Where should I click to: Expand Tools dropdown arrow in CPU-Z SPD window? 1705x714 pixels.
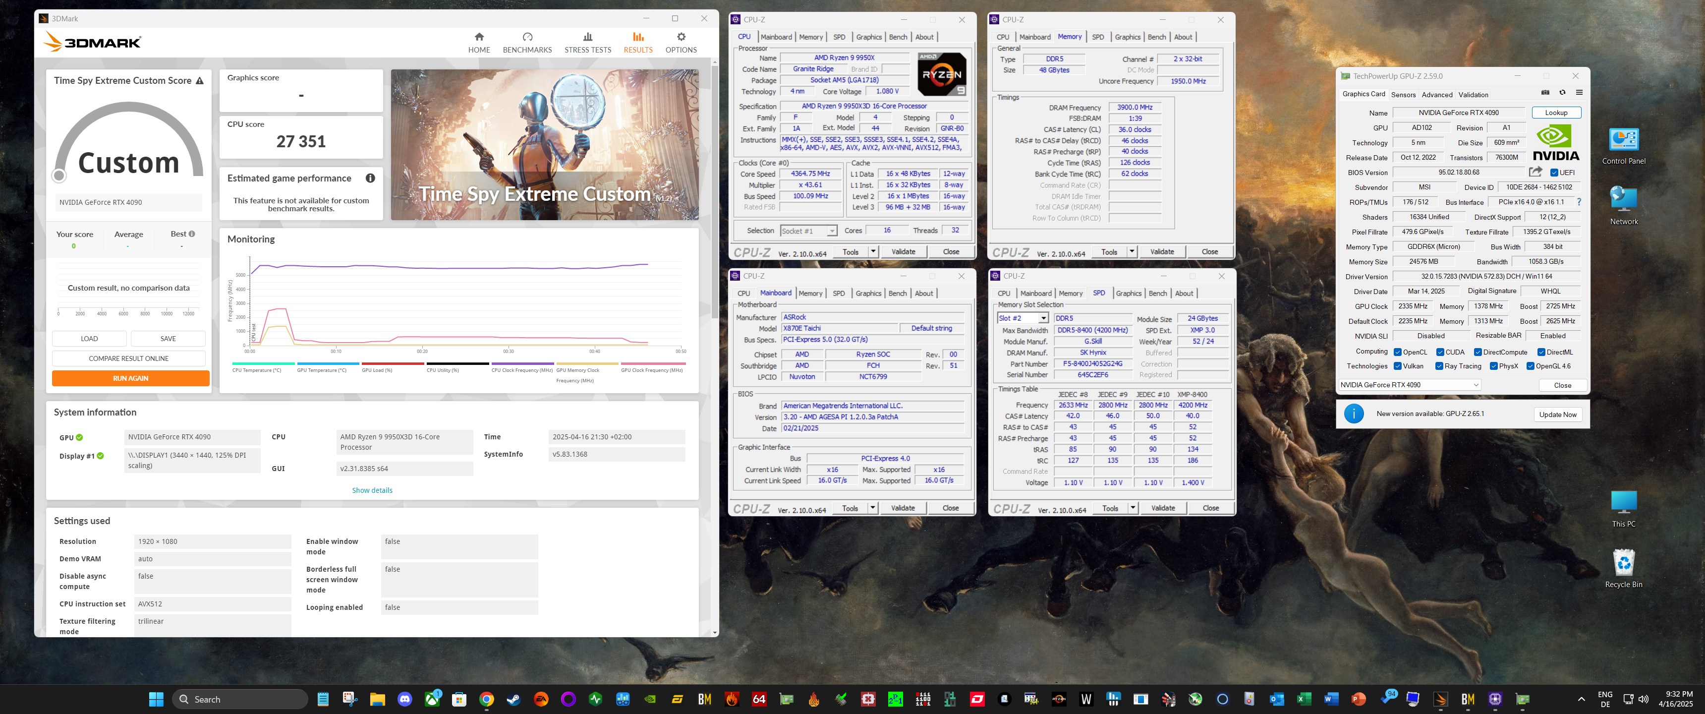(x=1133, y=508)
